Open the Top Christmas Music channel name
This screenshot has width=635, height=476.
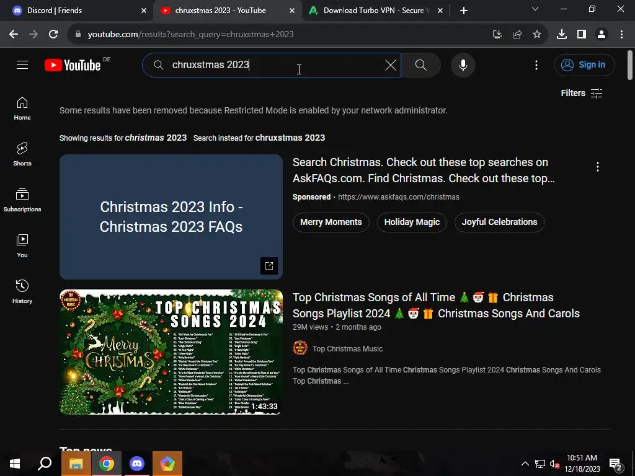coord(347,348)
